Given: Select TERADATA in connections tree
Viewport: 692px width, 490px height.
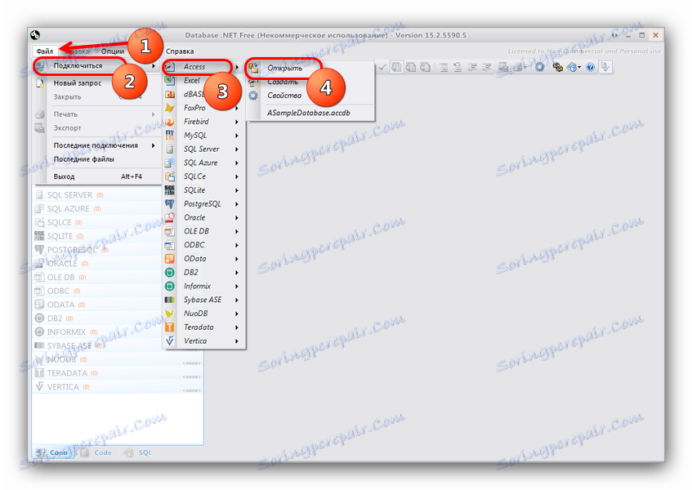Looking at the screenshot, I should 67,373.
